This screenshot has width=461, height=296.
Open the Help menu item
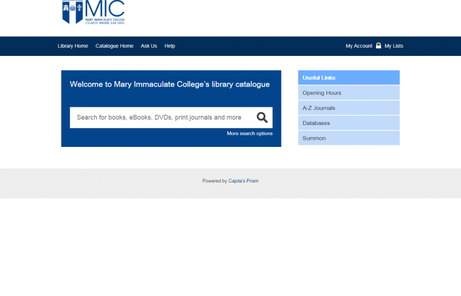tap(170, 46)
